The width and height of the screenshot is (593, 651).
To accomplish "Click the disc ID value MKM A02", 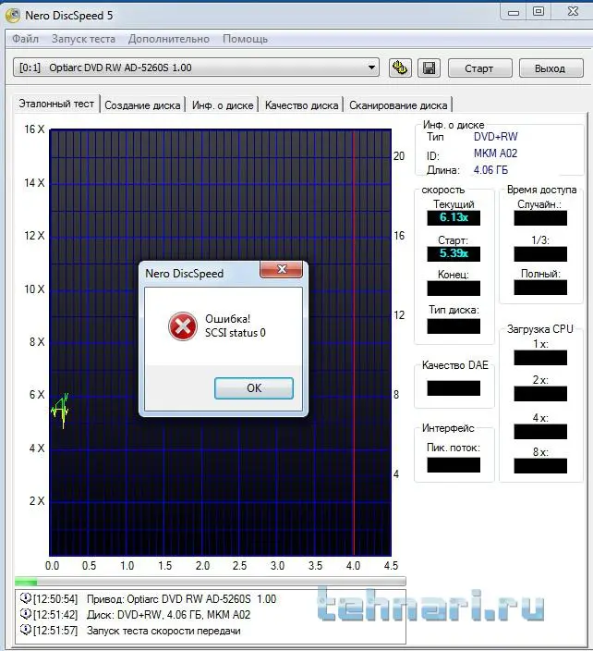I will click(x=495, y=154).
